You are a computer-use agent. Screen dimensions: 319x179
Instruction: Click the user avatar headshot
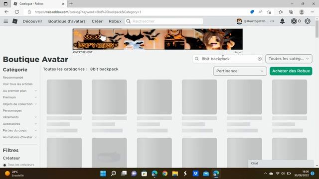(x=239, y=21)
